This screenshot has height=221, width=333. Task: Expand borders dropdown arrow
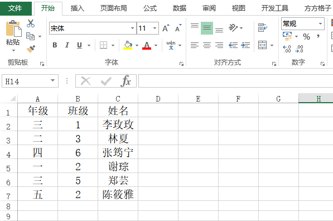[x=113, y=45]
